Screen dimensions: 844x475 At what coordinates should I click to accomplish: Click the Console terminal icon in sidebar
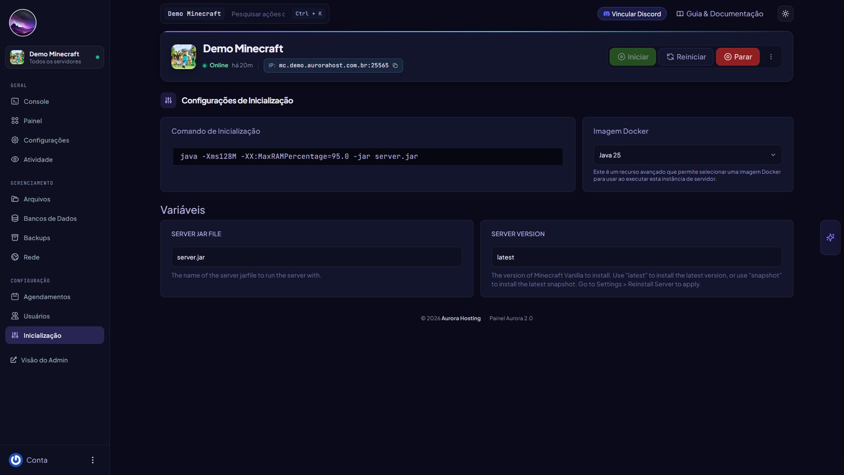point(15,101)
